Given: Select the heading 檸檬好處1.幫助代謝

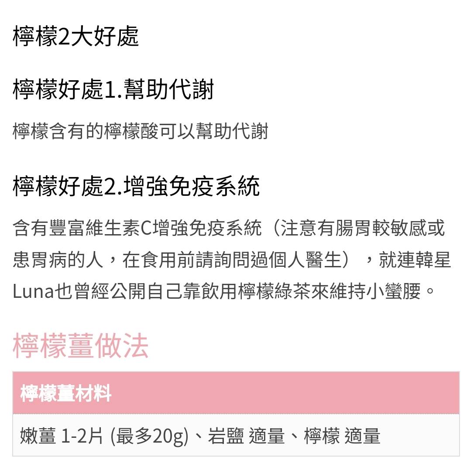Looking at the screenshot, I should click(x=113, y=89).
